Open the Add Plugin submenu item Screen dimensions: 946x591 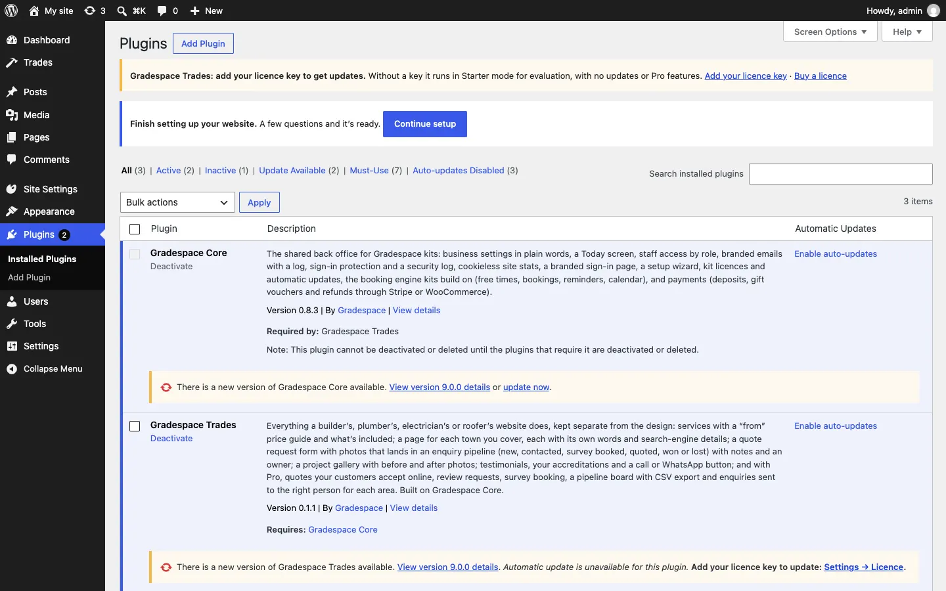pos(29,278)
